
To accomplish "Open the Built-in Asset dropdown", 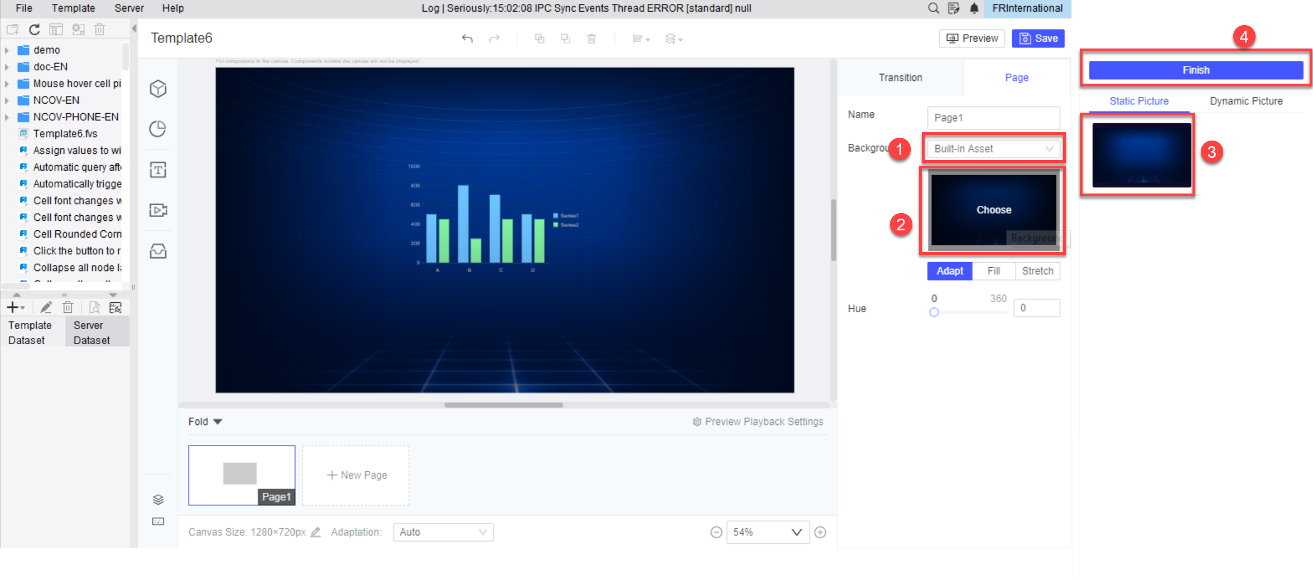I will 993,149.
